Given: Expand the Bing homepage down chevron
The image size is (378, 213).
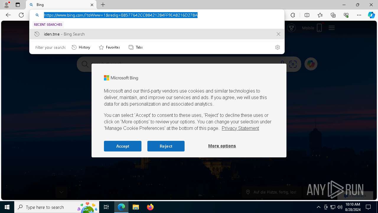Looking at the screenshot, I should coord(61,192).
